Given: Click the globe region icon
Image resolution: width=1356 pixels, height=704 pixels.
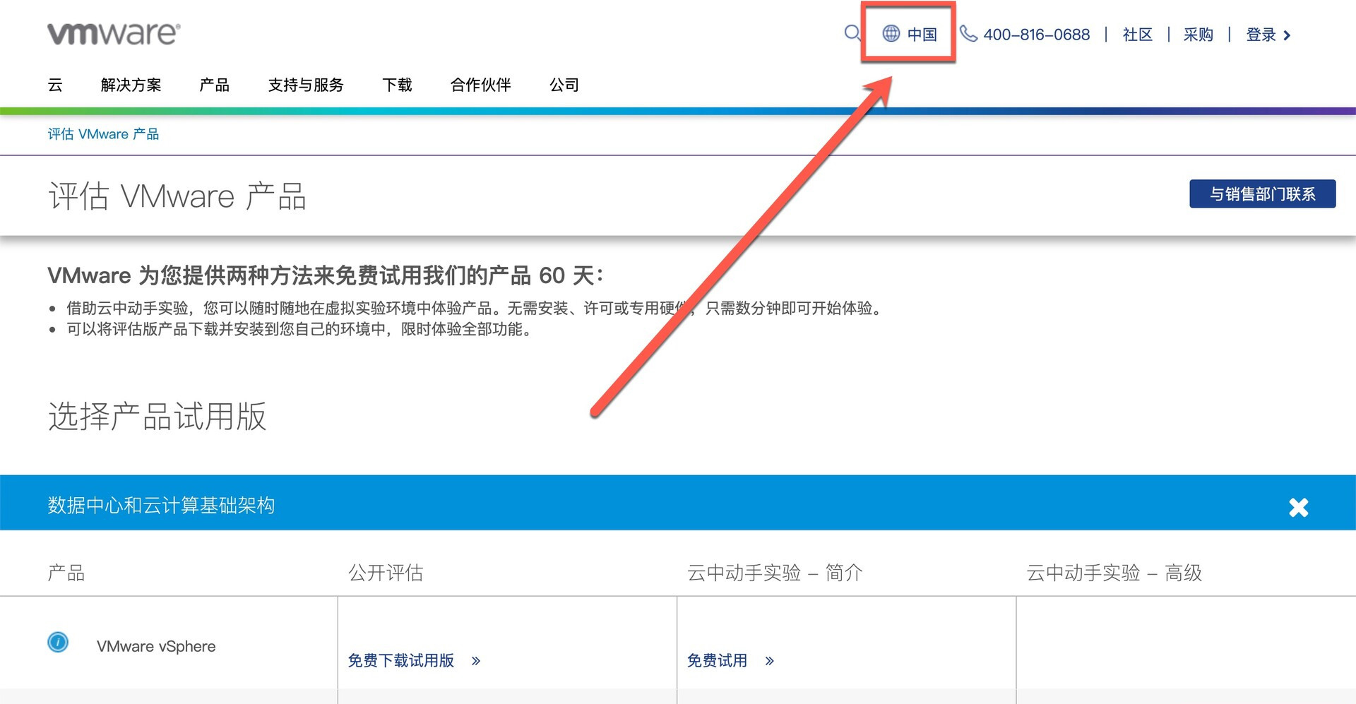Looking at the screenshot, I should [x=891, y=33].
